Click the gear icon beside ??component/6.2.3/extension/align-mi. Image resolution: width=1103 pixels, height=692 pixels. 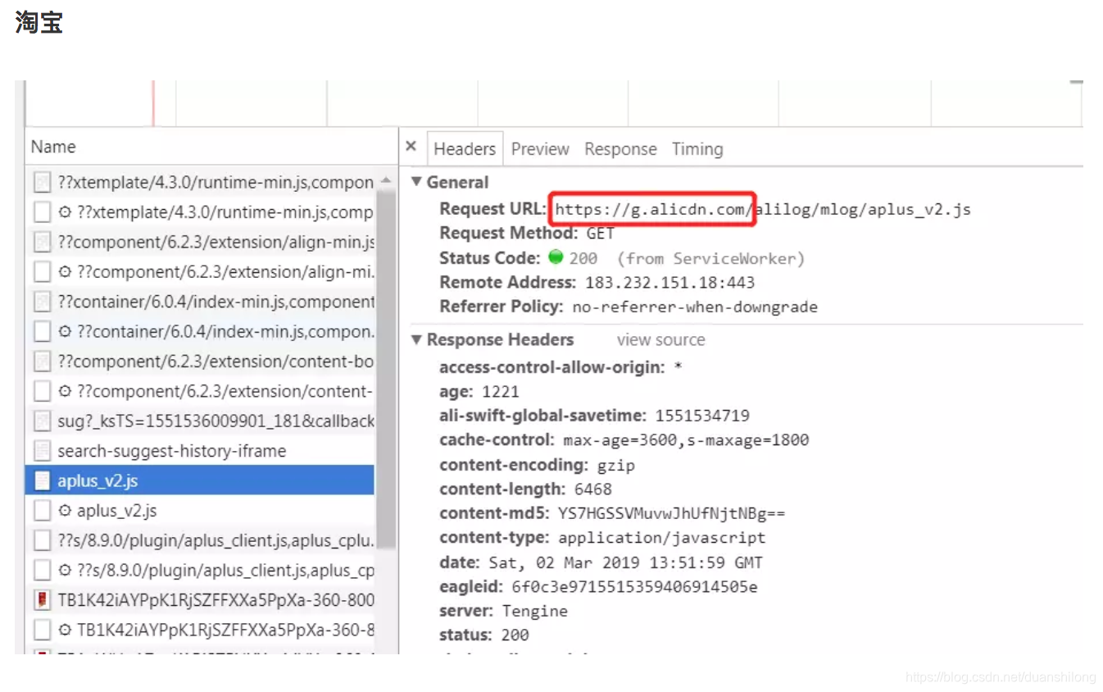click(65, 271)
